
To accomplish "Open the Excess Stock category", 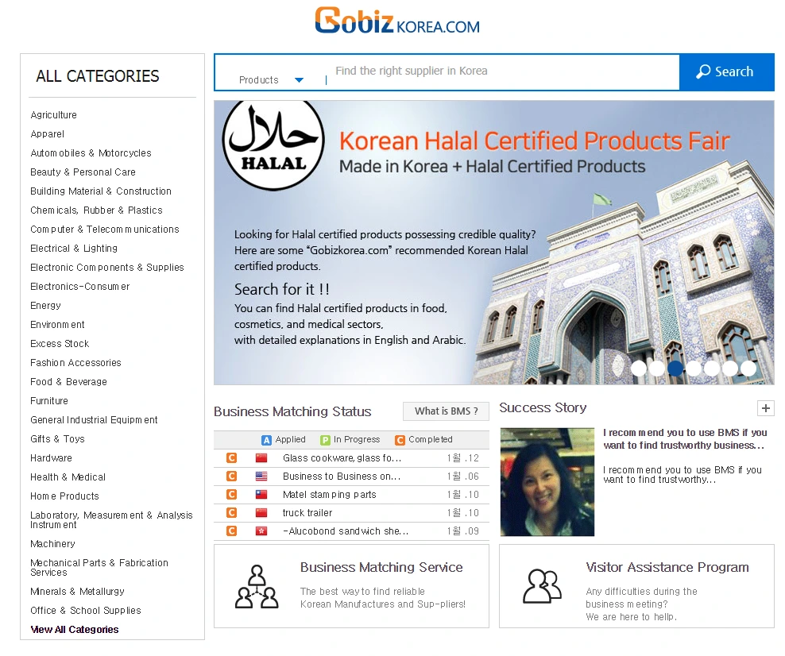I will [60, 344].
